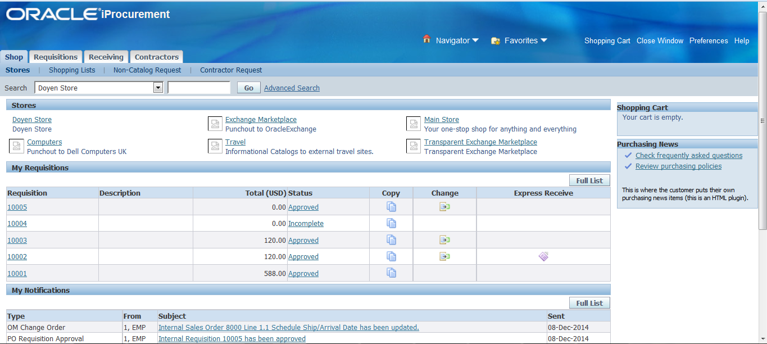767x344 pixels.
Task: Click checkmark beside frequently asked questions
Action: (628, 155)
